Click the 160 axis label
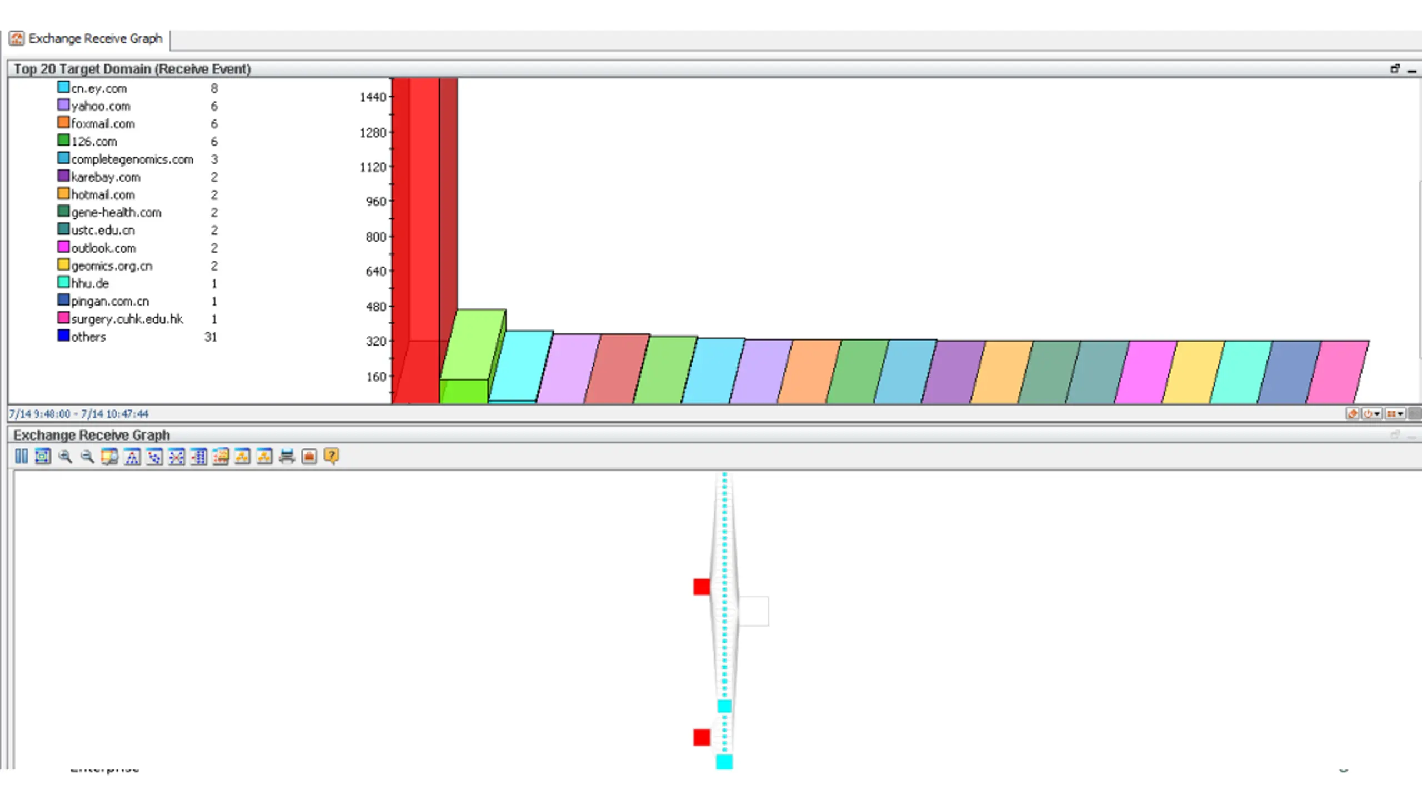Viewport: 1422px width, 800px height. [376, 377]
